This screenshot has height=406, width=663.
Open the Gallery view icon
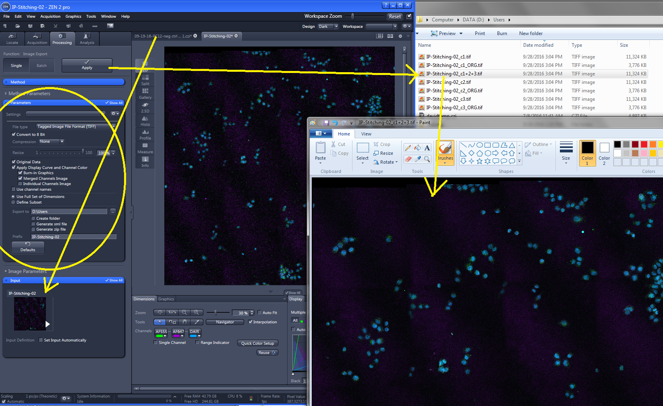point(145,92)
